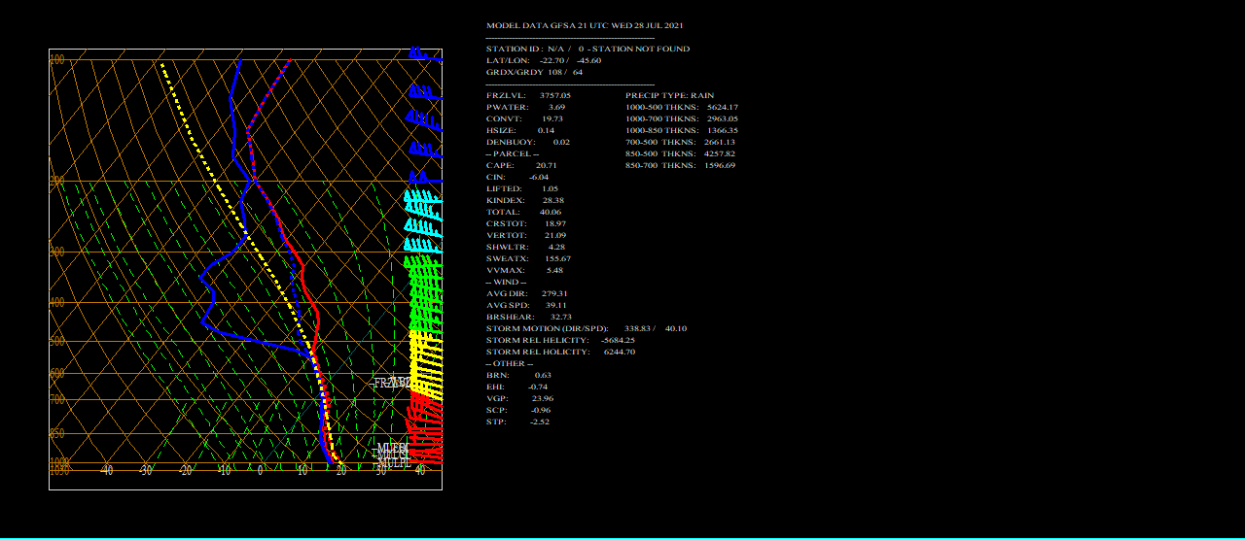Click the 0 temperature axis label
This screenshot has width=1245, height=539.
260,470
